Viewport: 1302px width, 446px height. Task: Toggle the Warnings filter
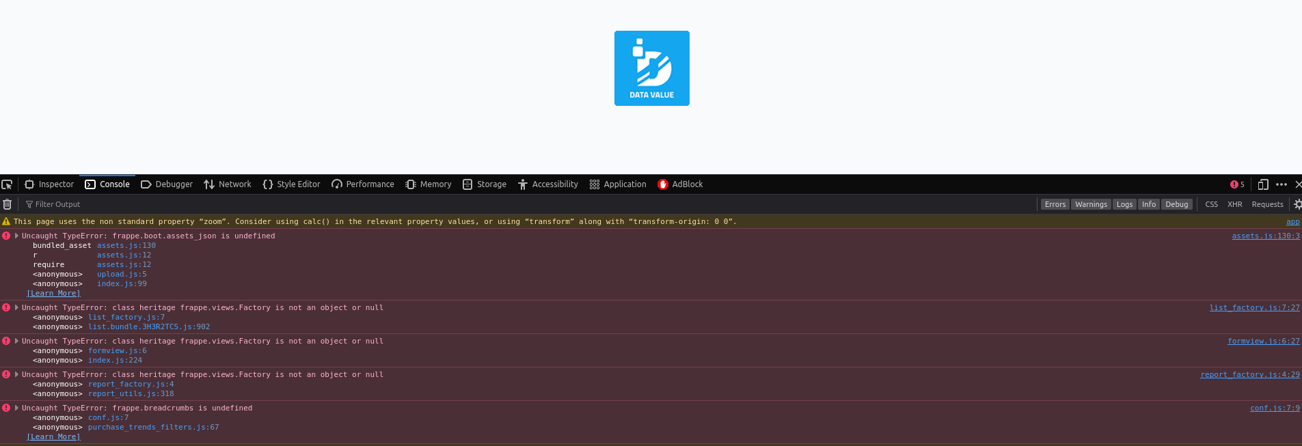point(1091,204)
